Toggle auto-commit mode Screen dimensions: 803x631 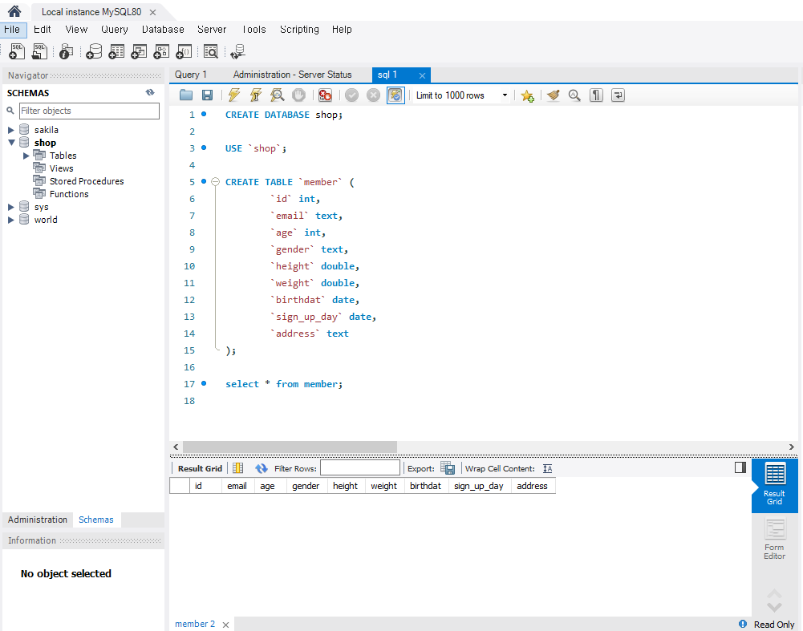pos(395,95)
